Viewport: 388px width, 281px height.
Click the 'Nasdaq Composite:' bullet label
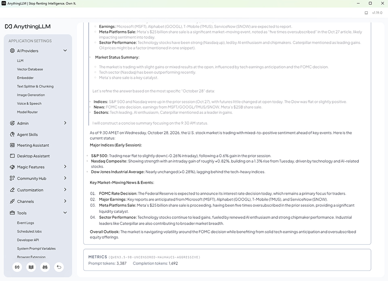pyautogui.click(x=109, y=161)
